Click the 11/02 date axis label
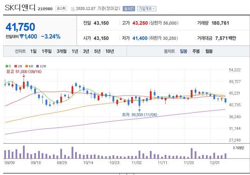 coord(136,163)
